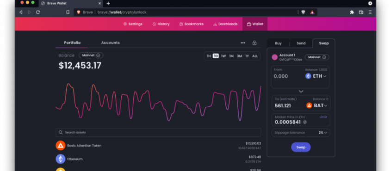Click the To estimate field 561.121
The image size is (391, 171).
[283, 105]
